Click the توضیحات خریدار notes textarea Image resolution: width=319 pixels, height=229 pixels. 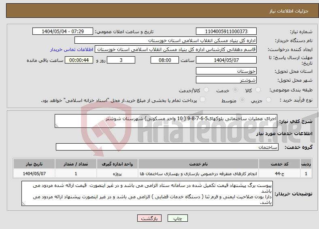click(x=147, y=193)
